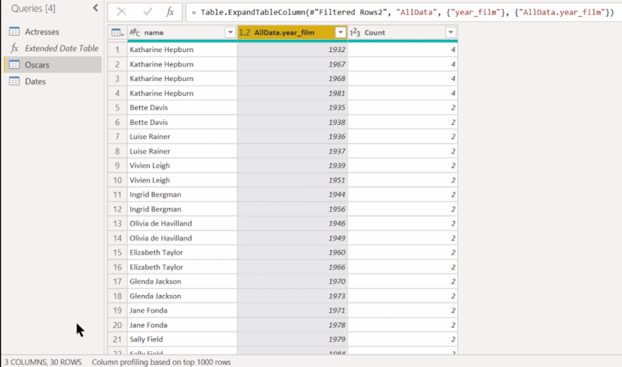Click the Oscars table icon
The height and width of the screenshot is (367, 622).
click(x=14, y=64)
